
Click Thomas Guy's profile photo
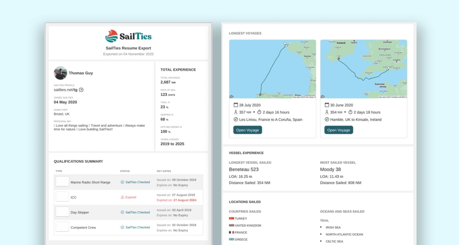pyautogui.click(x=60, y=73)
